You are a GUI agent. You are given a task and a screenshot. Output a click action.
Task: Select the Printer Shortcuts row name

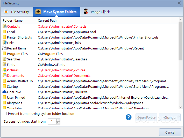[19, 37]
